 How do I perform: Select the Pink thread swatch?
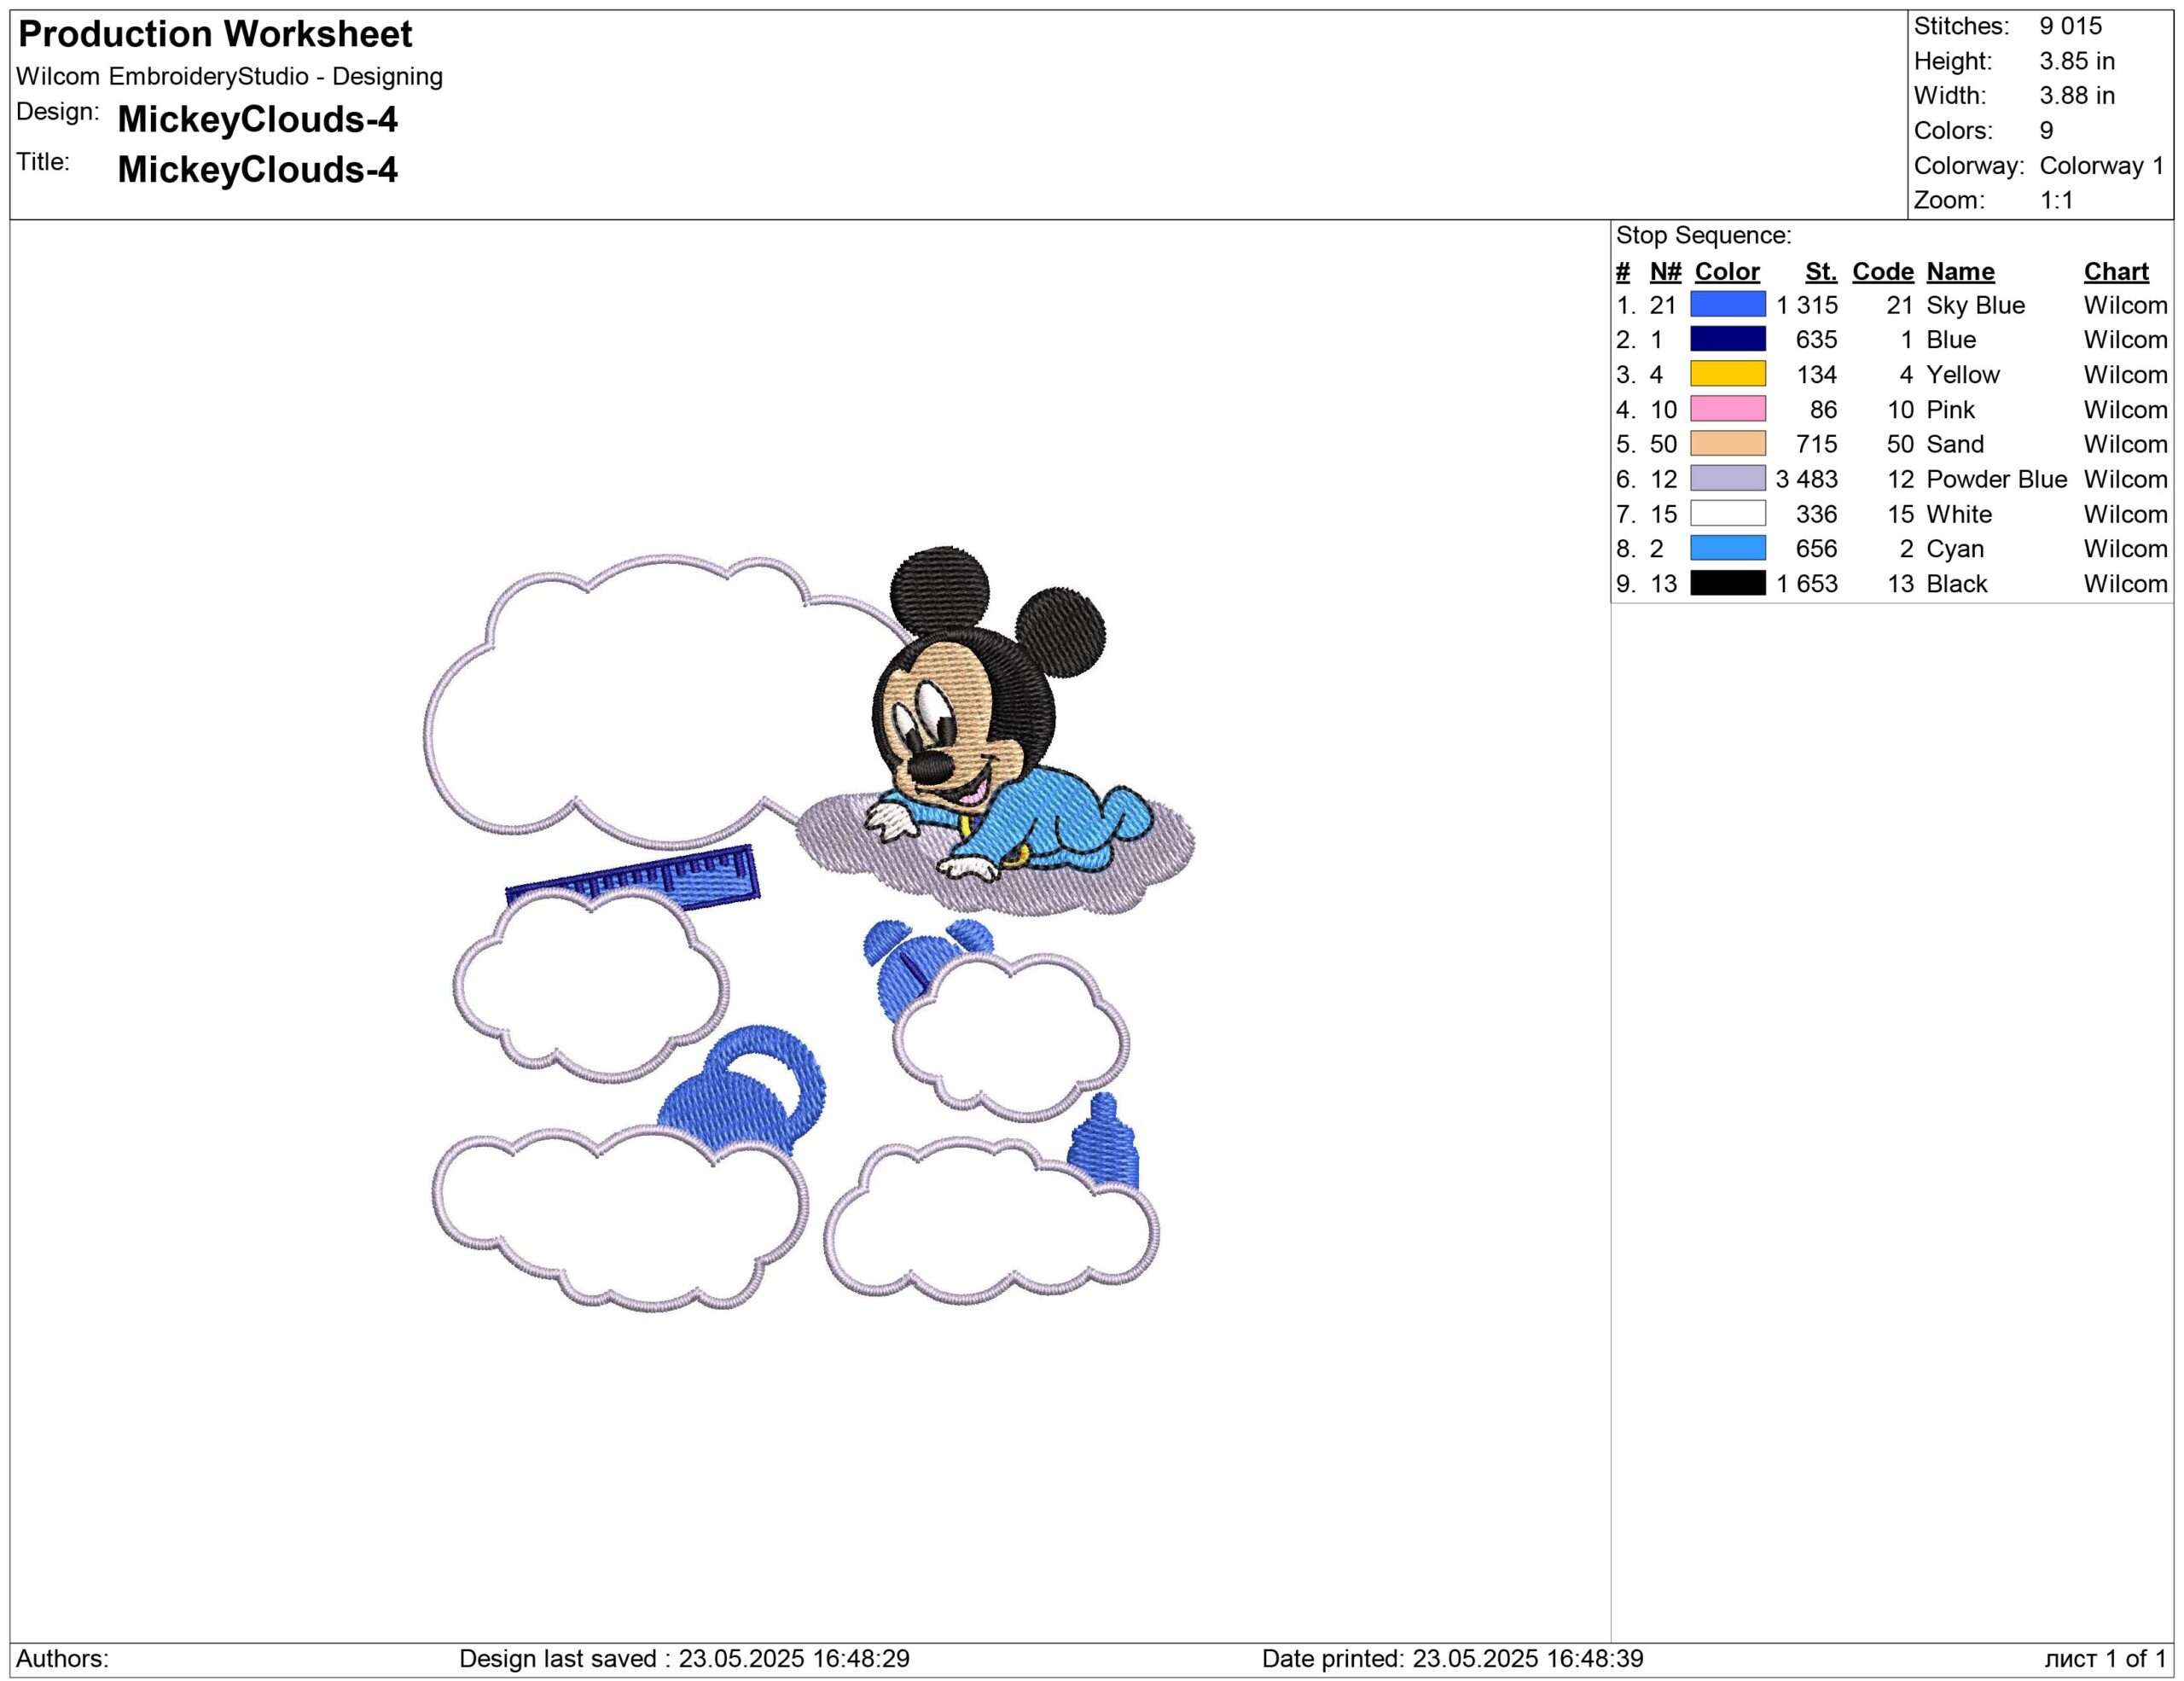(1727, 409)
